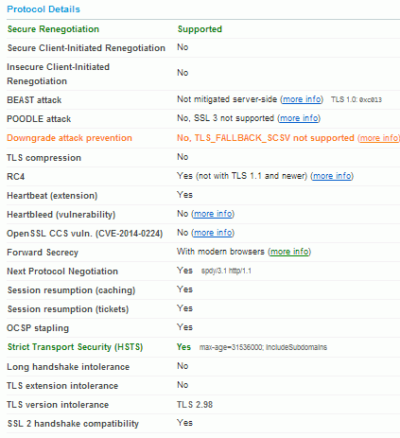Open 'more info' link for Downgrade attack prevention
400x438 pixels.
[x=379, y=138]
